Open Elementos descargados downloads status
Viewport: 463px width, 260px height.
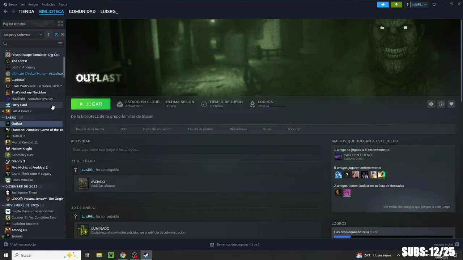coord(235,244)
